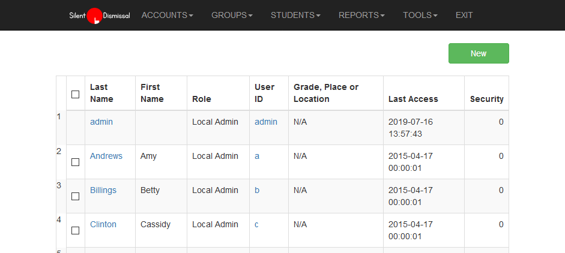Click Exit in the navigation bar
This screenshot has height=253, width=565.
click(464, 16)
